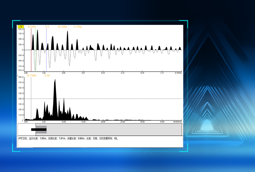This screenshot has height=172, width=255.
Task: Click the yellow 3/6 record indicator
Action: [x=21, y=27]
